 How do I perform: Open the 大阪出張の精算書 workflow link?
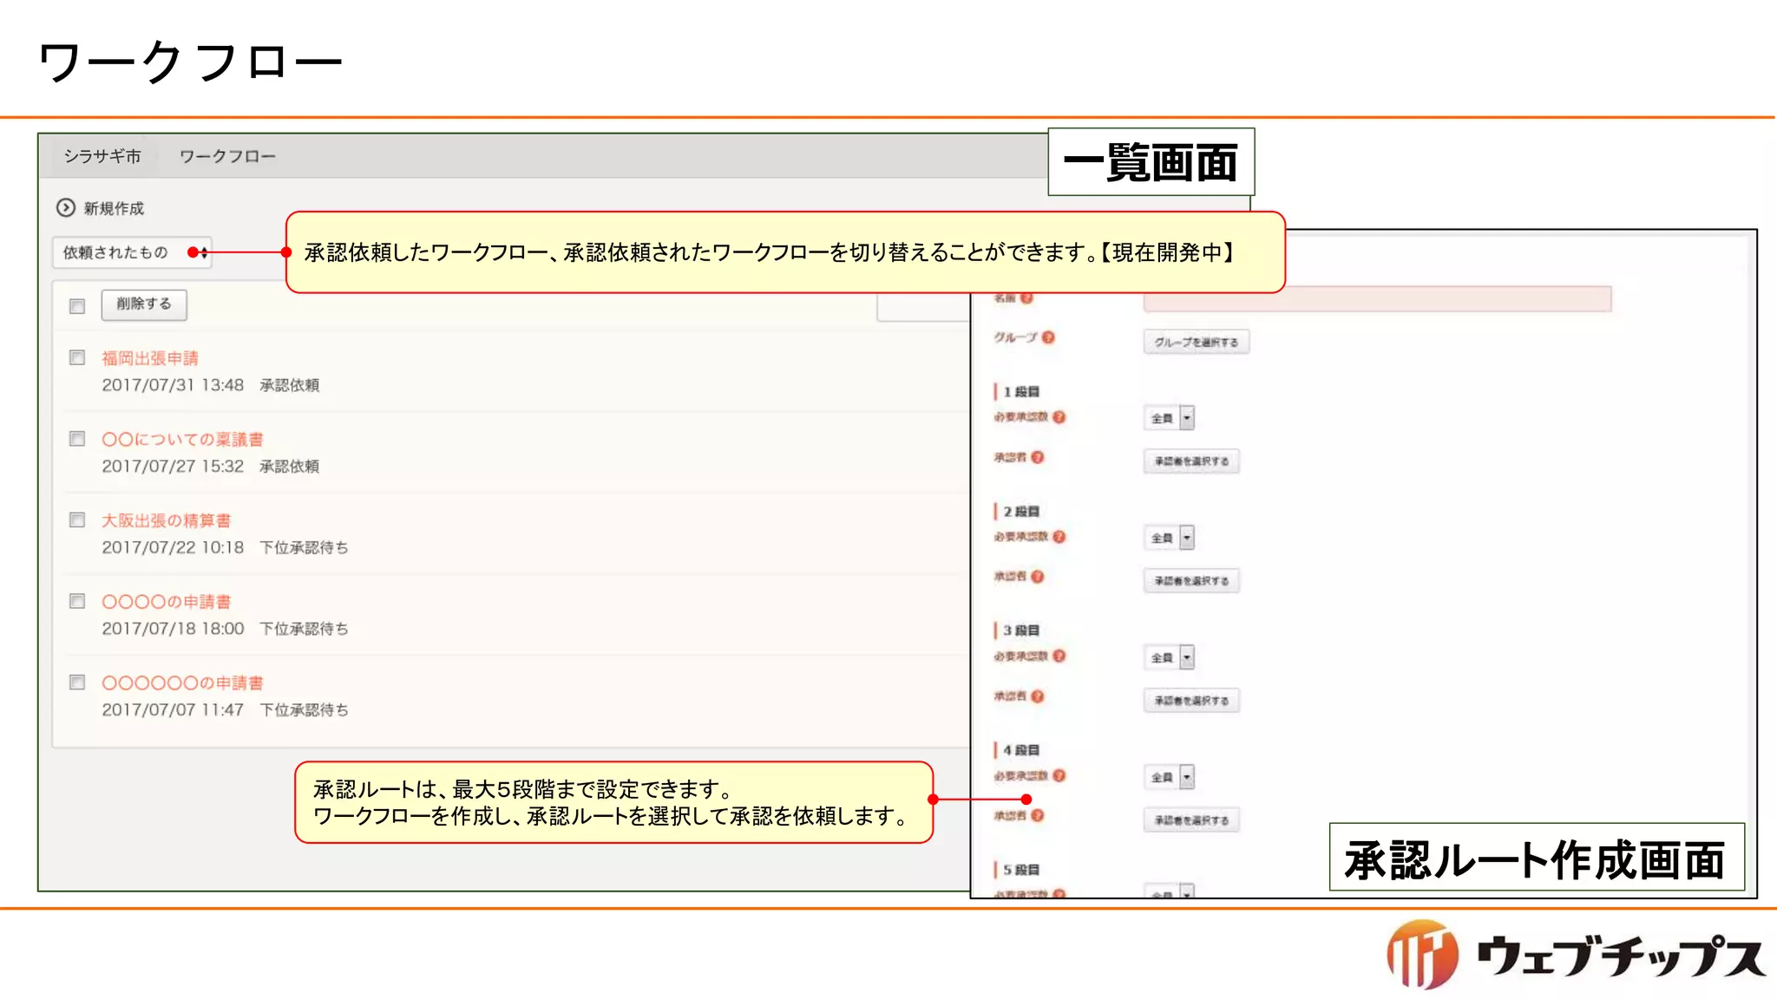pos(167,520)
